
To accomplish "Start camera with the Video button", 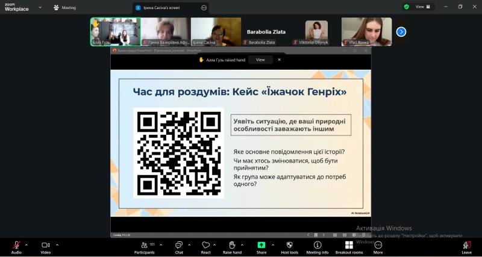I will (x=46, y=247).
